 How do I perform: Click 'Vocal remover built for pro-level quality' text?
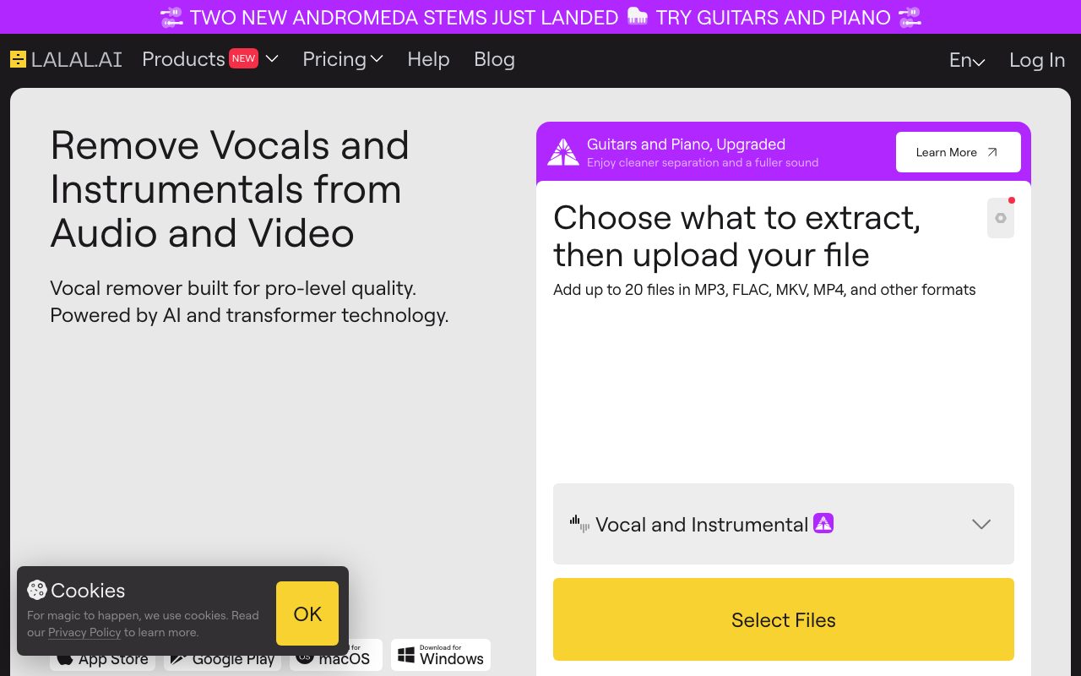(233, 288)
